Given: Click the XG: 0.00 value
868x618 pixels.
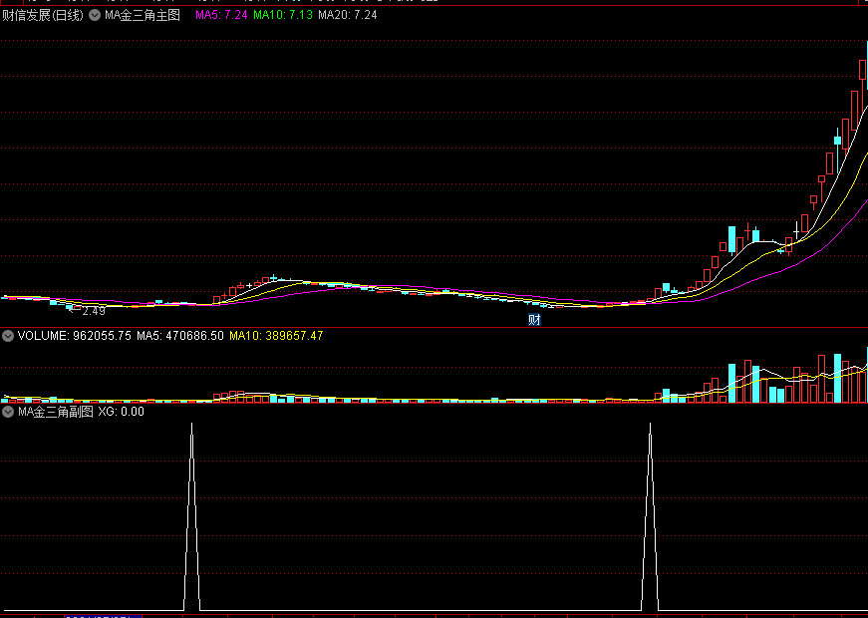Looking at the screenshot, I should [x=122, y=412].
